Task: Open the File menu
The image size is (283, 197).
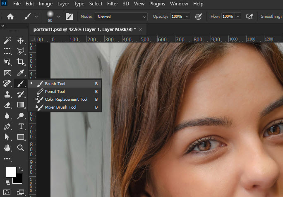Action: (x=17, y=4)
